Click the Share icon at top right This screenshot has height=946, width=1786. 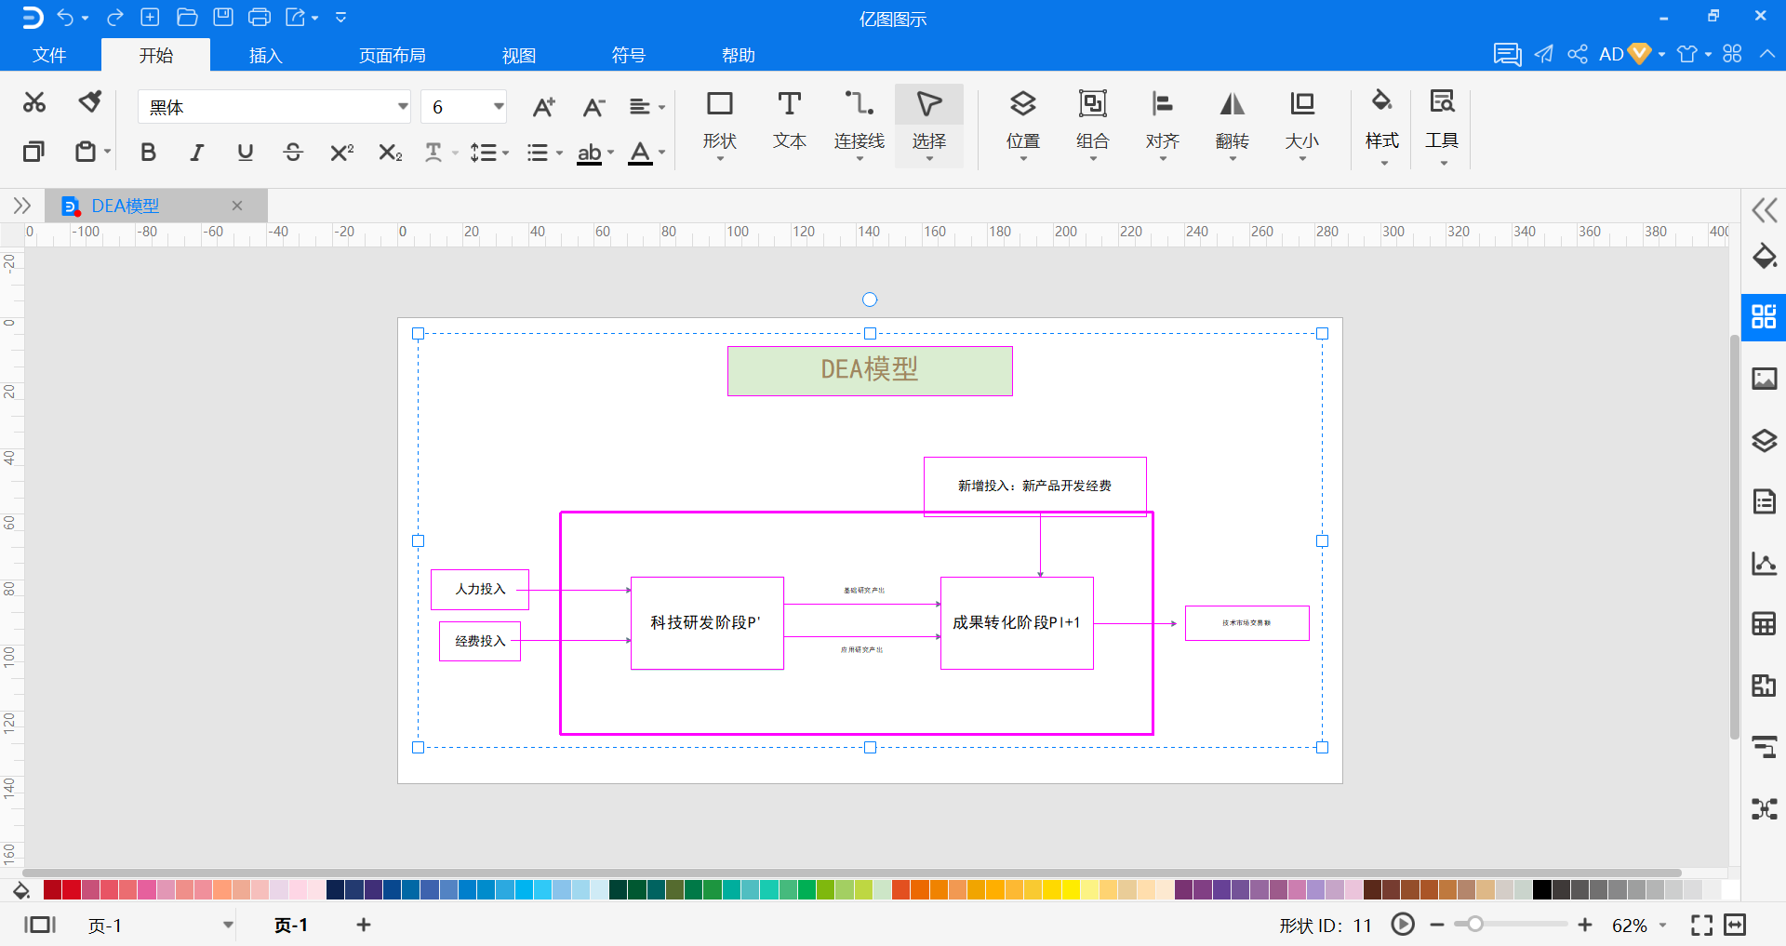(x=1578, y=54)
